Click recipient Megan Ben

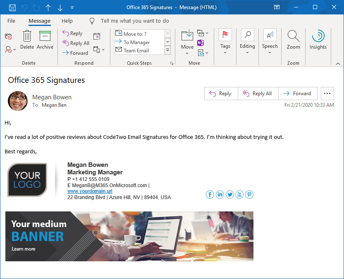[x=54, y=105]
